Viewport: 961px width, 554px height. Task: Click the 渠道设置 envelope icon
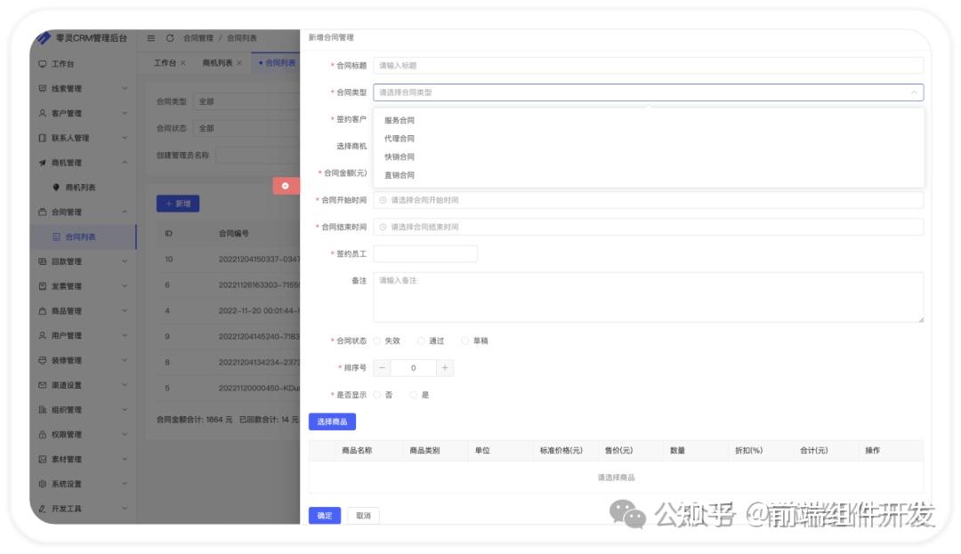pyautogui.click(x=43, y=385)
